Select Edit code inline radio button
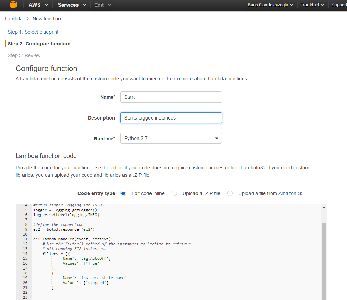347x300 pixels. (123, 193)
